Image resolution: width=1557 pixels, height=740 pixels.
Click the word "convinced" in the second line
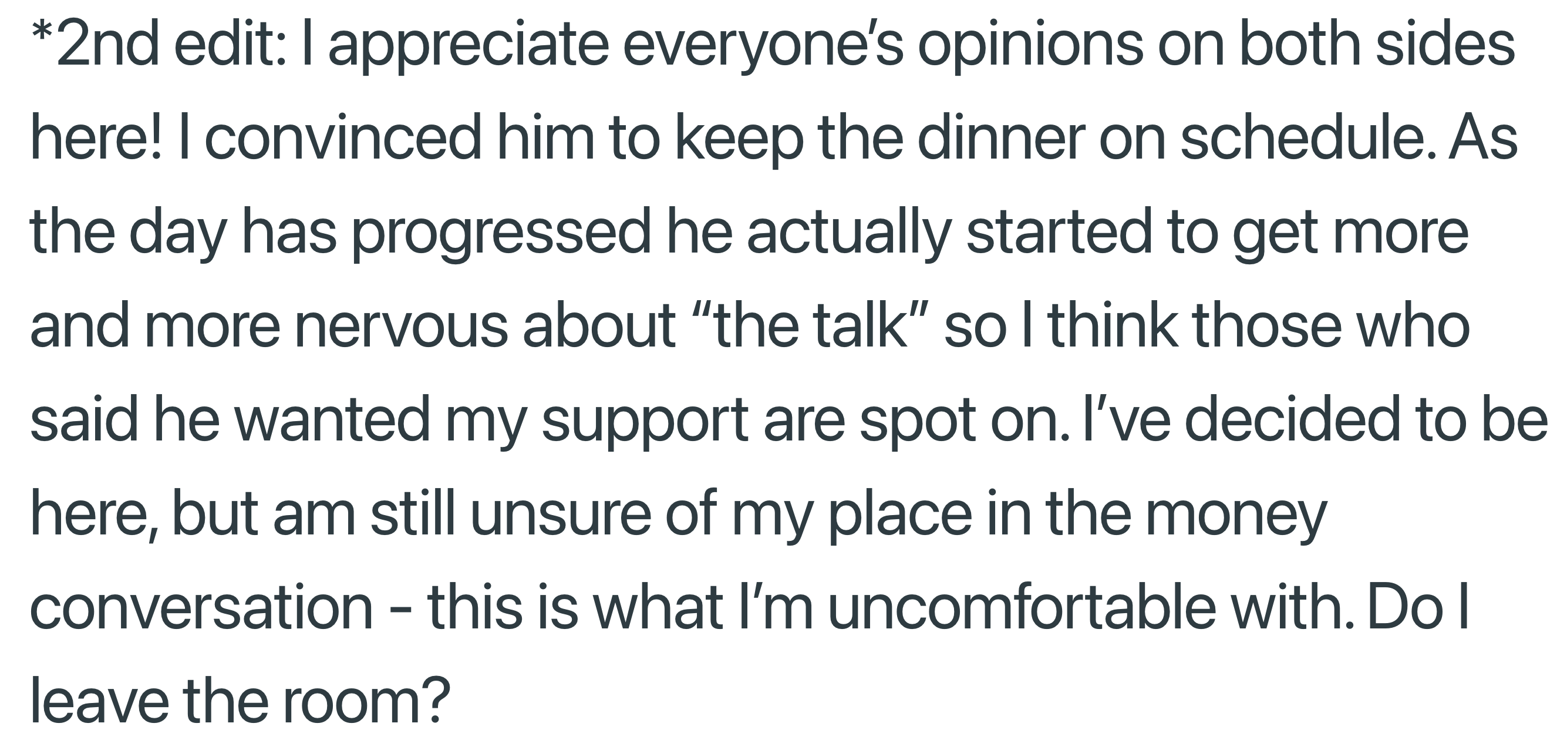tap(343, 139)
